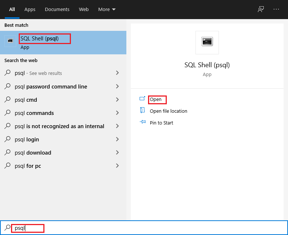The image size is (288, 235).
Task: Click Open to launch SQL Shell
Action: 156,99
